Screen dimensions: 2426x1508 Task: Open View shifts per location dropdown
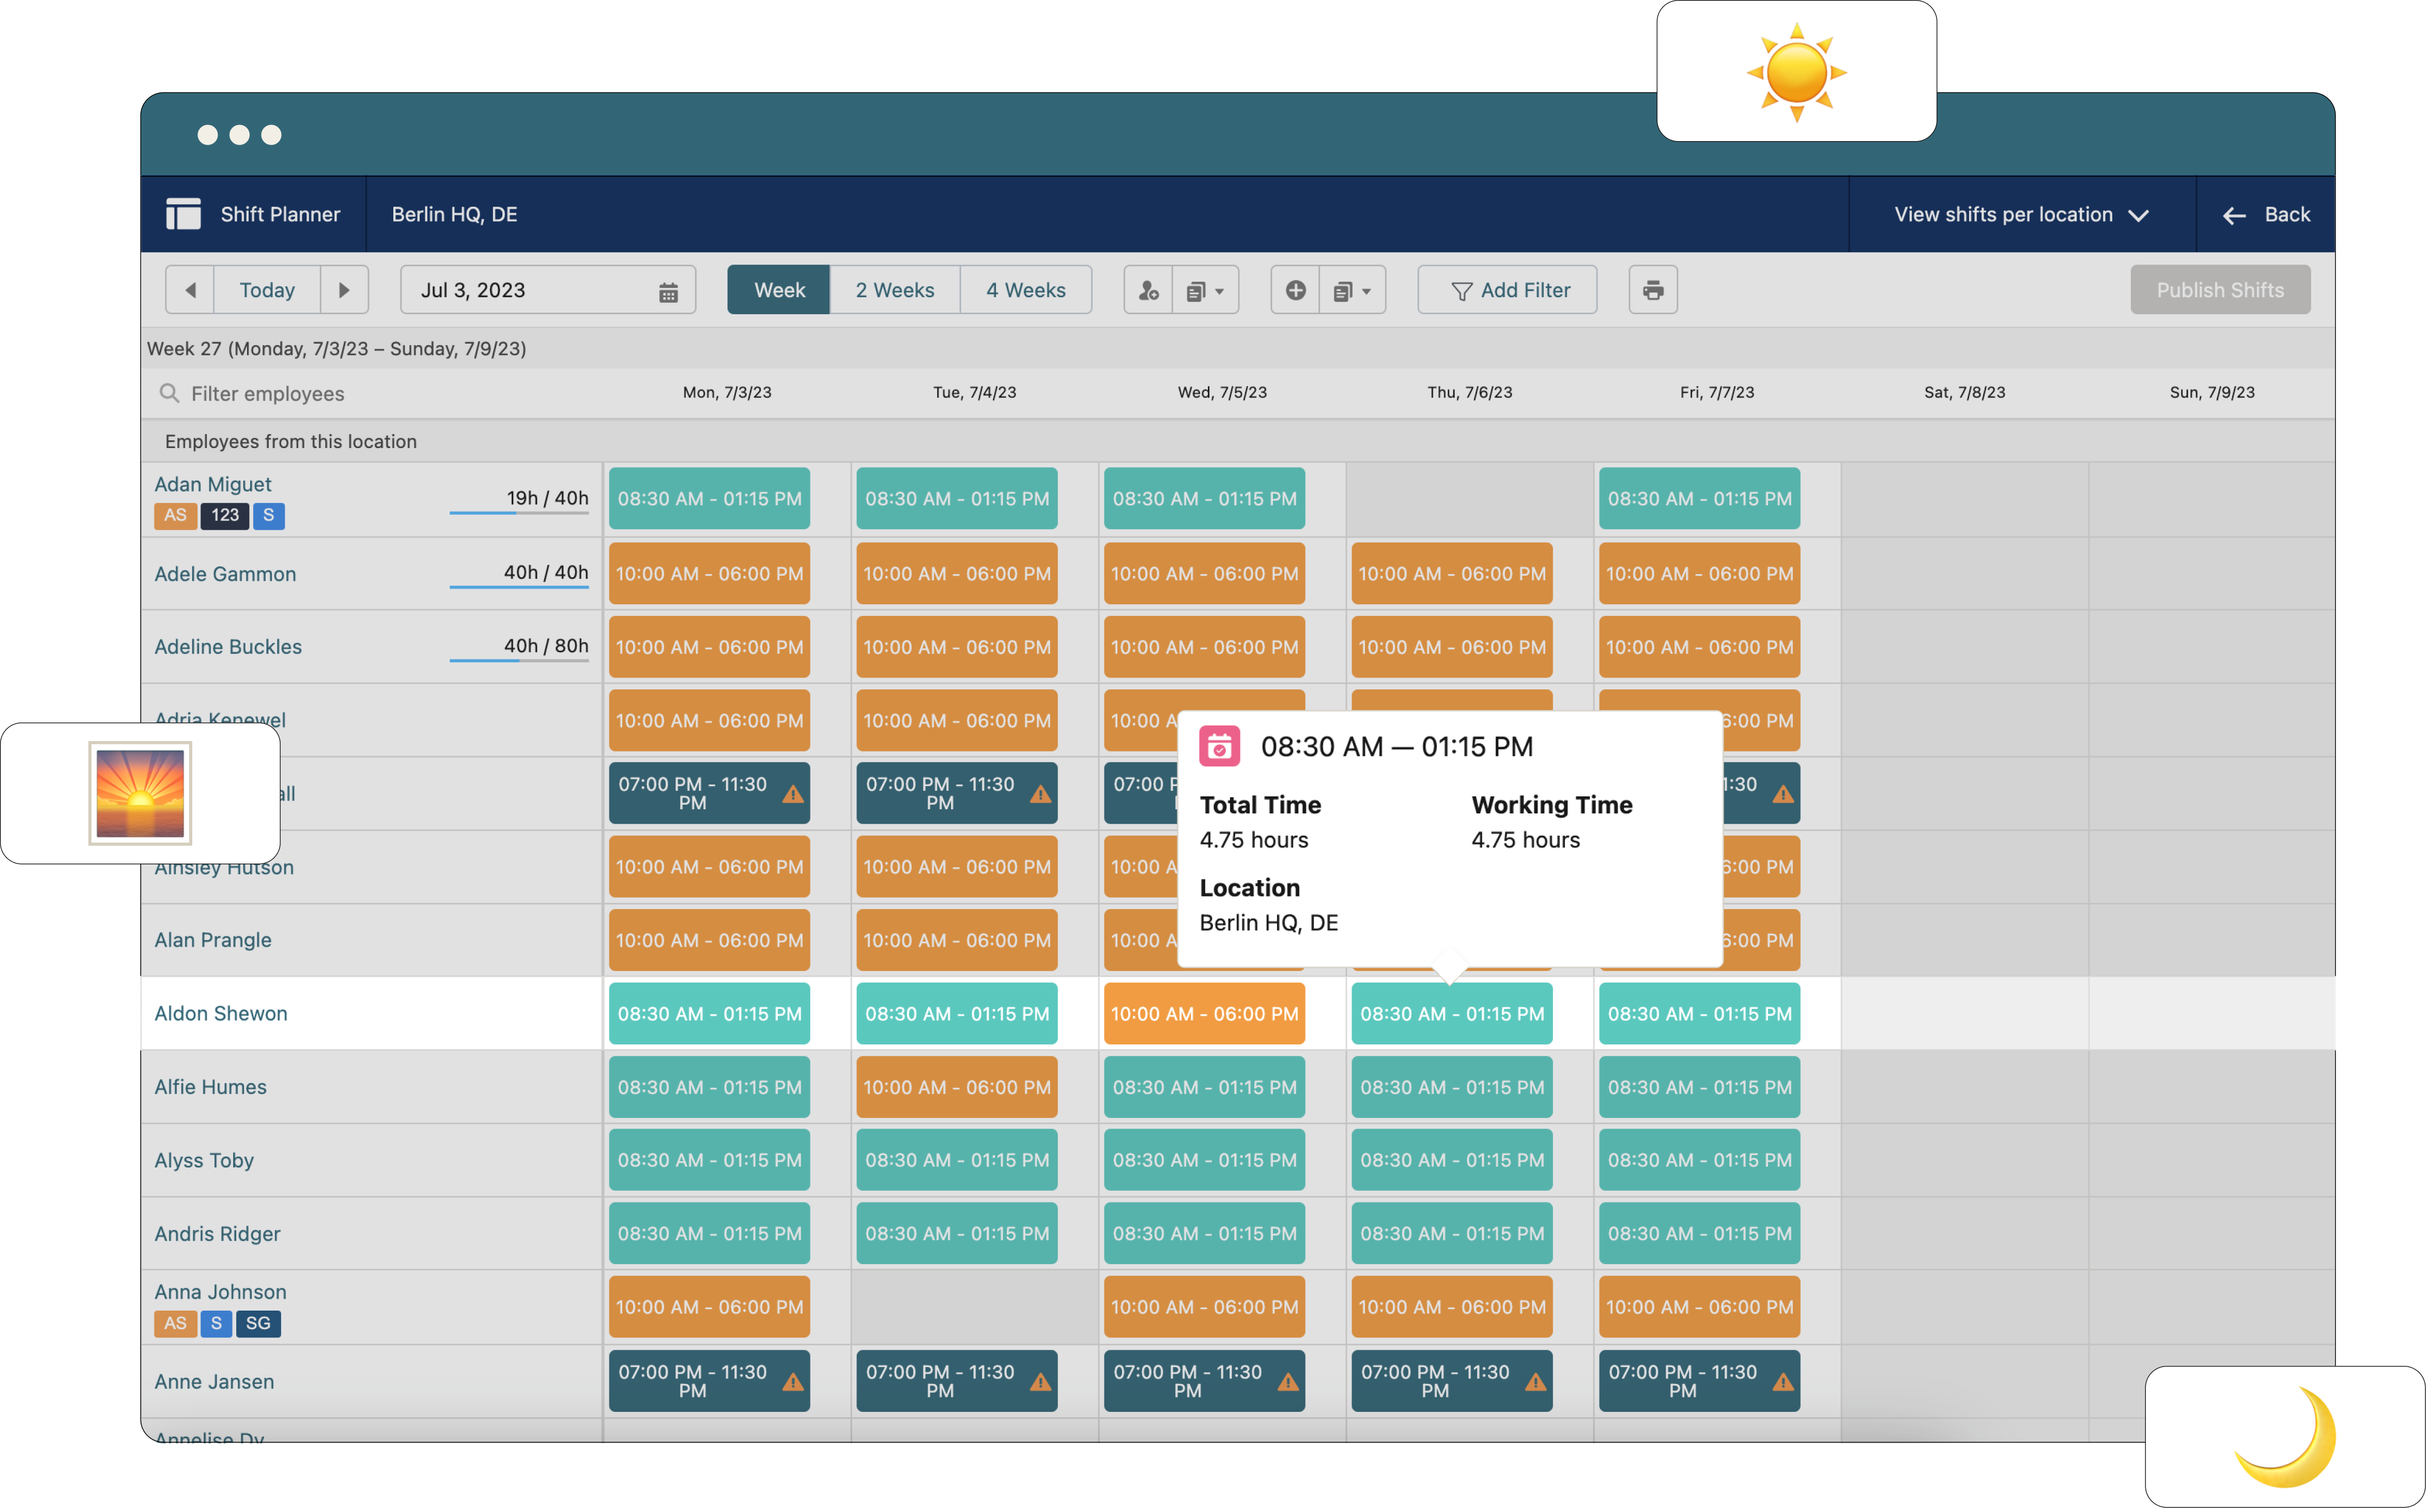[2020, 213]
